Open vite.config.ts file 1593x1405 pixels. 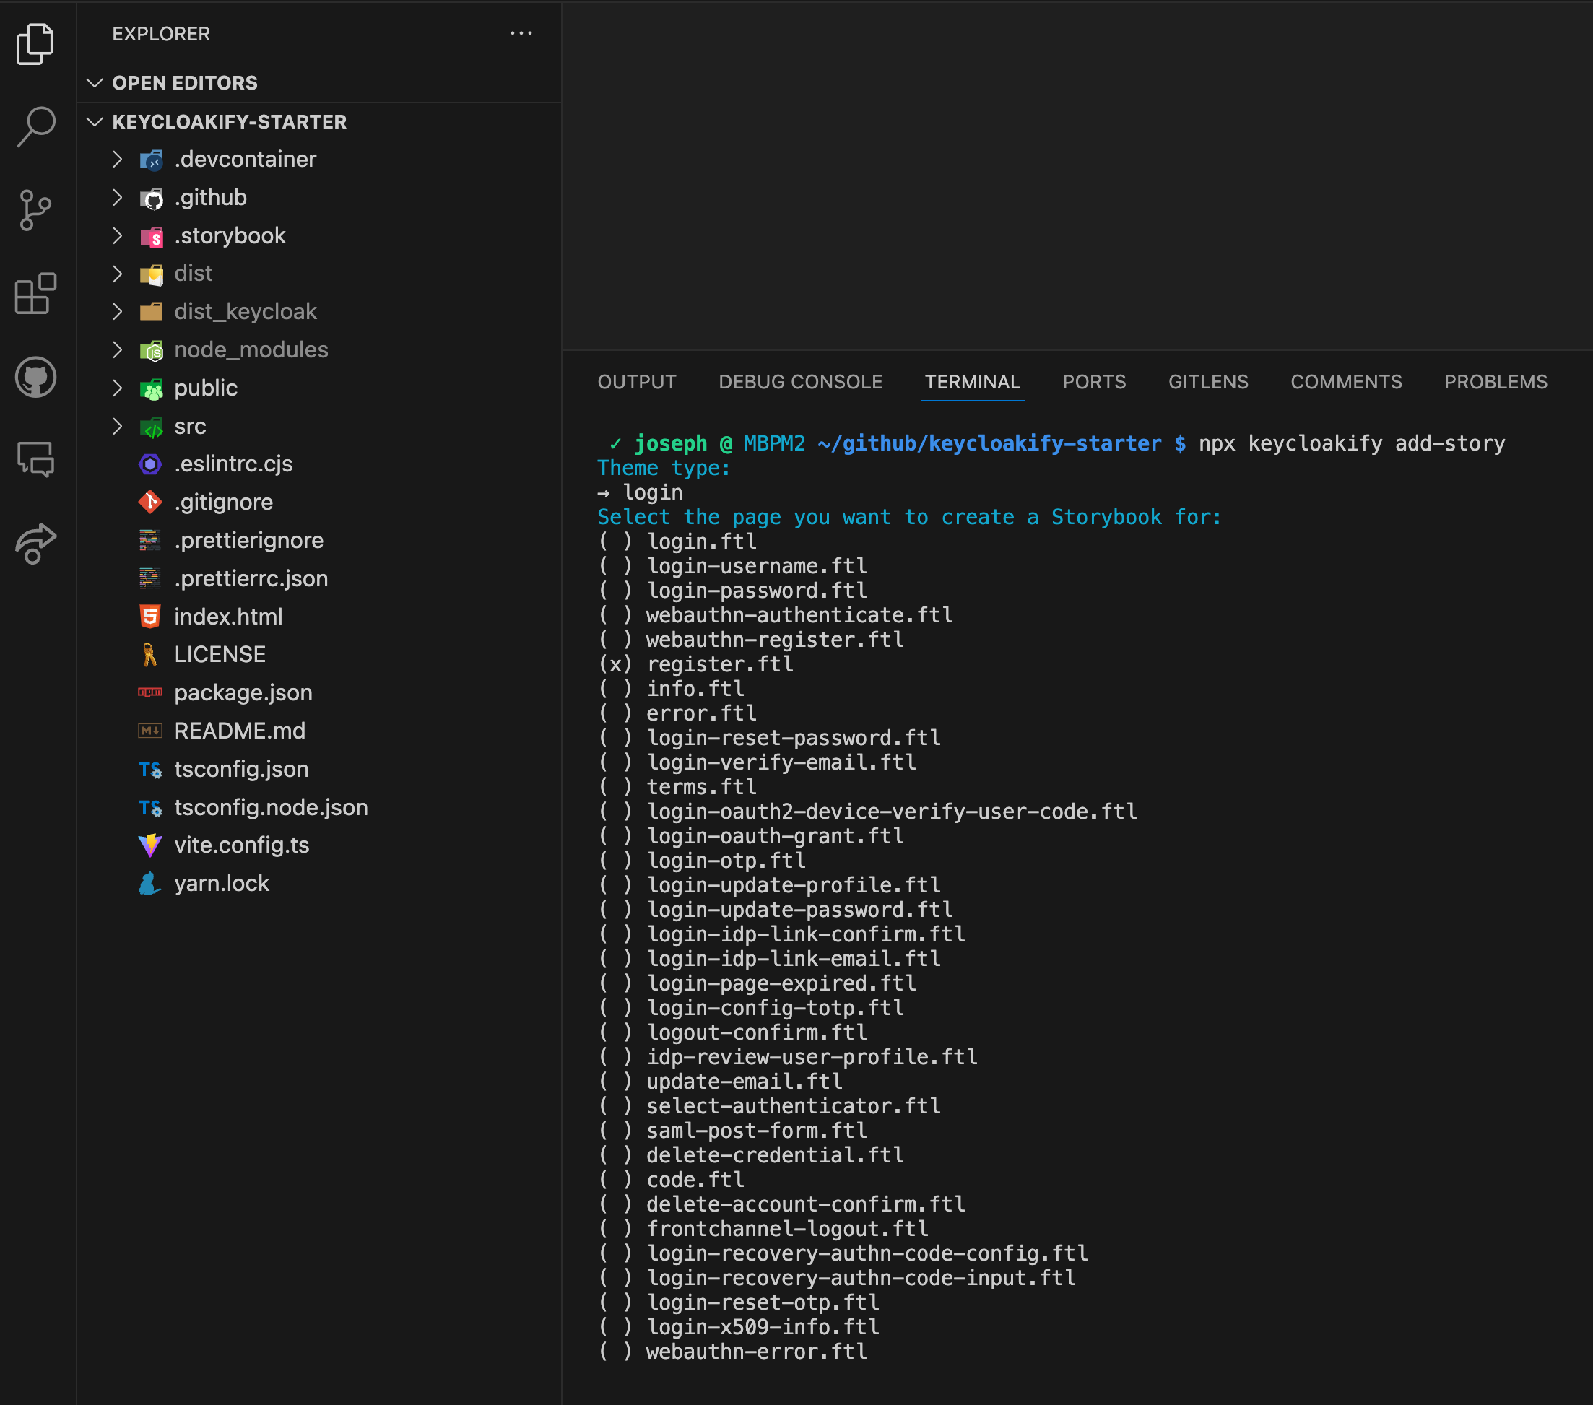tap(240, 845)
